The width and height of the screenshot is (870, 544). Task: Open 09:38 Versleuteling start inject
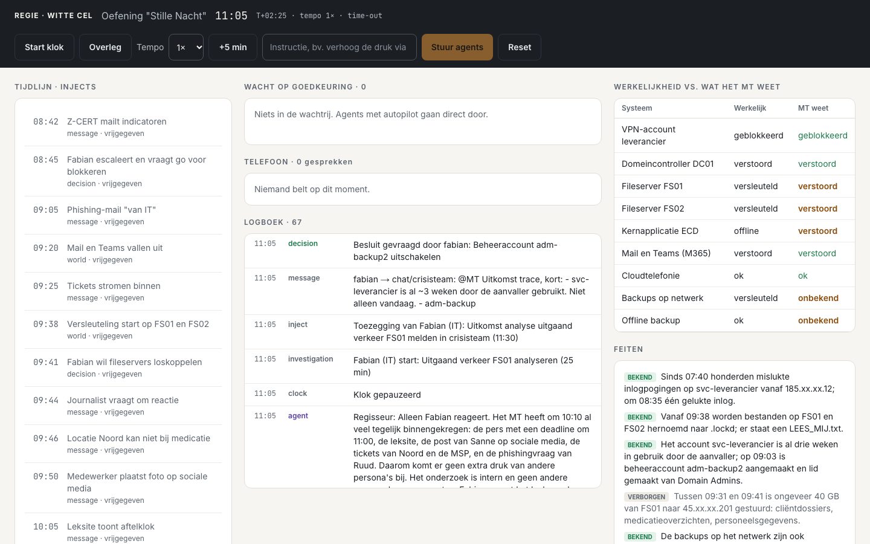pos(123,329)
